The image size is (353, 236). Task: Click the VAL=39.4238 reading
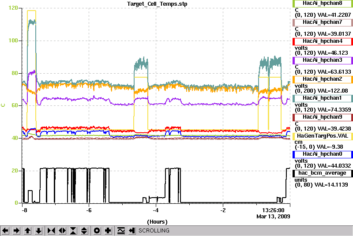pos(334,129)
